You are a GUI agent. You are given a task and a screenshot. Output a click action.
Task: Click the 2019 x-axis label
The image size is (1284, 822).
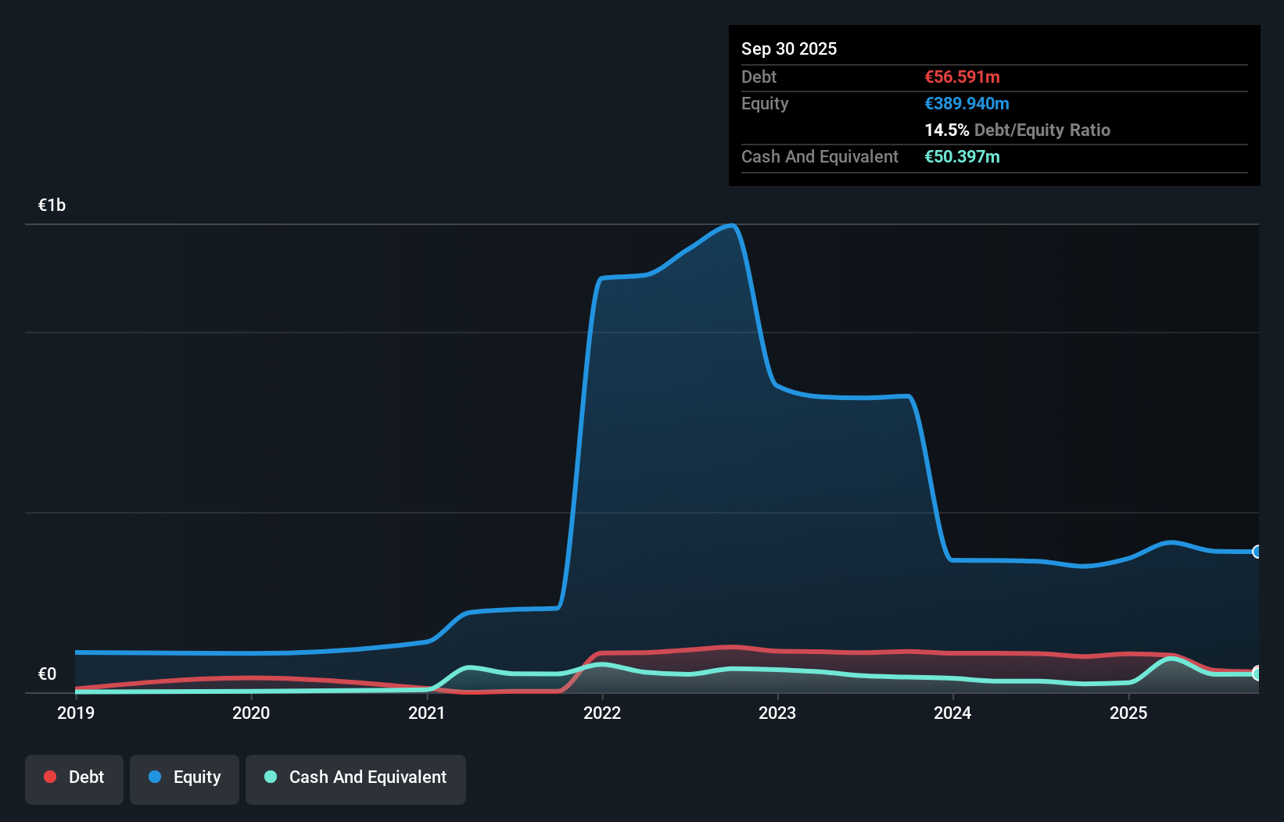[76, 713]
